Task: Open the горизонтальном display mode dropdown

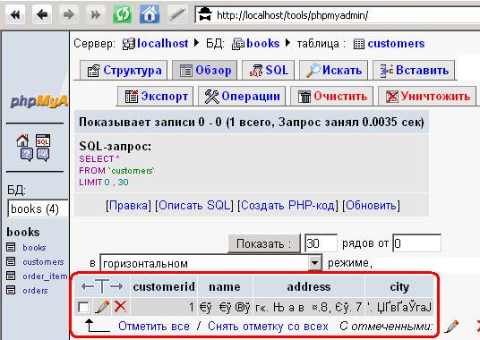Action: pyautogui.click(x=211, y=263)
